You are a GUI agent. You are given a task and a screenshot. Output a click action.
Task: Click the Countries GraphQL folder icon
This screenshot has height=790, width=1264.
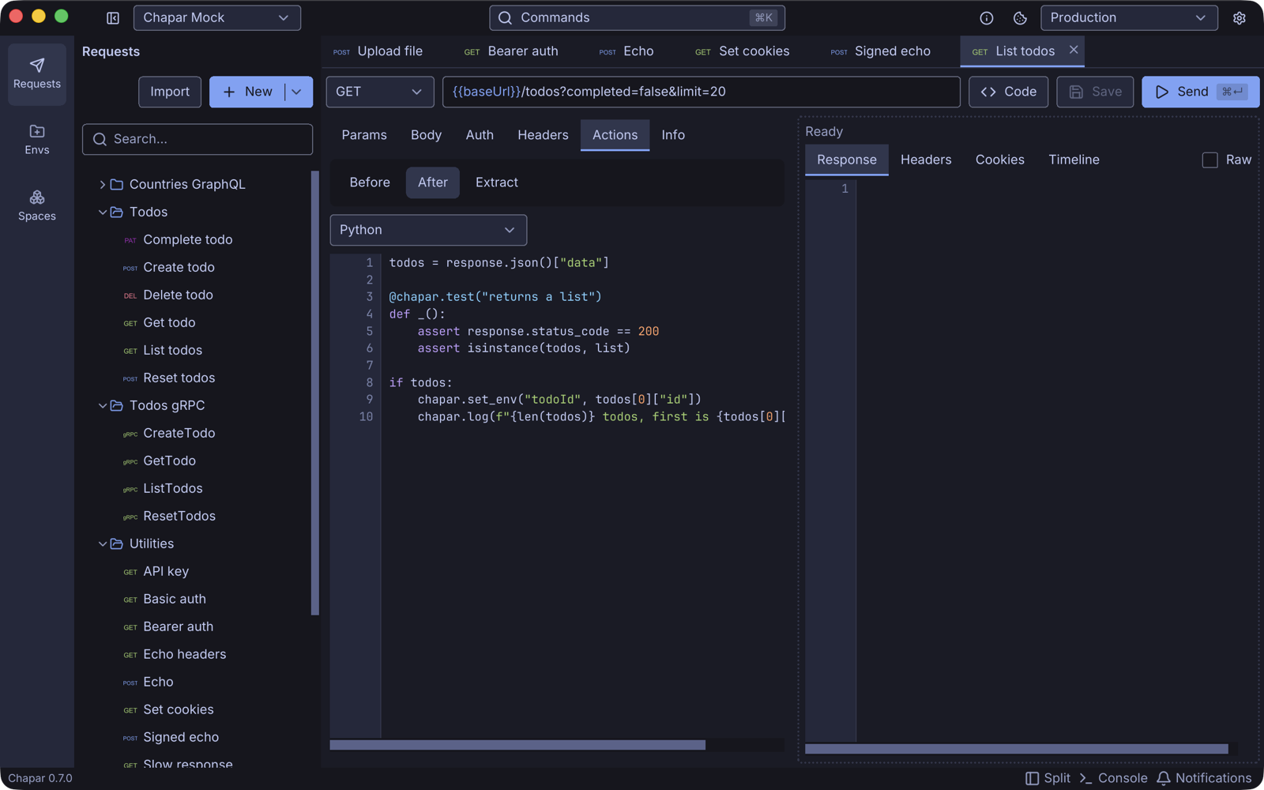(x=117, y=184)
